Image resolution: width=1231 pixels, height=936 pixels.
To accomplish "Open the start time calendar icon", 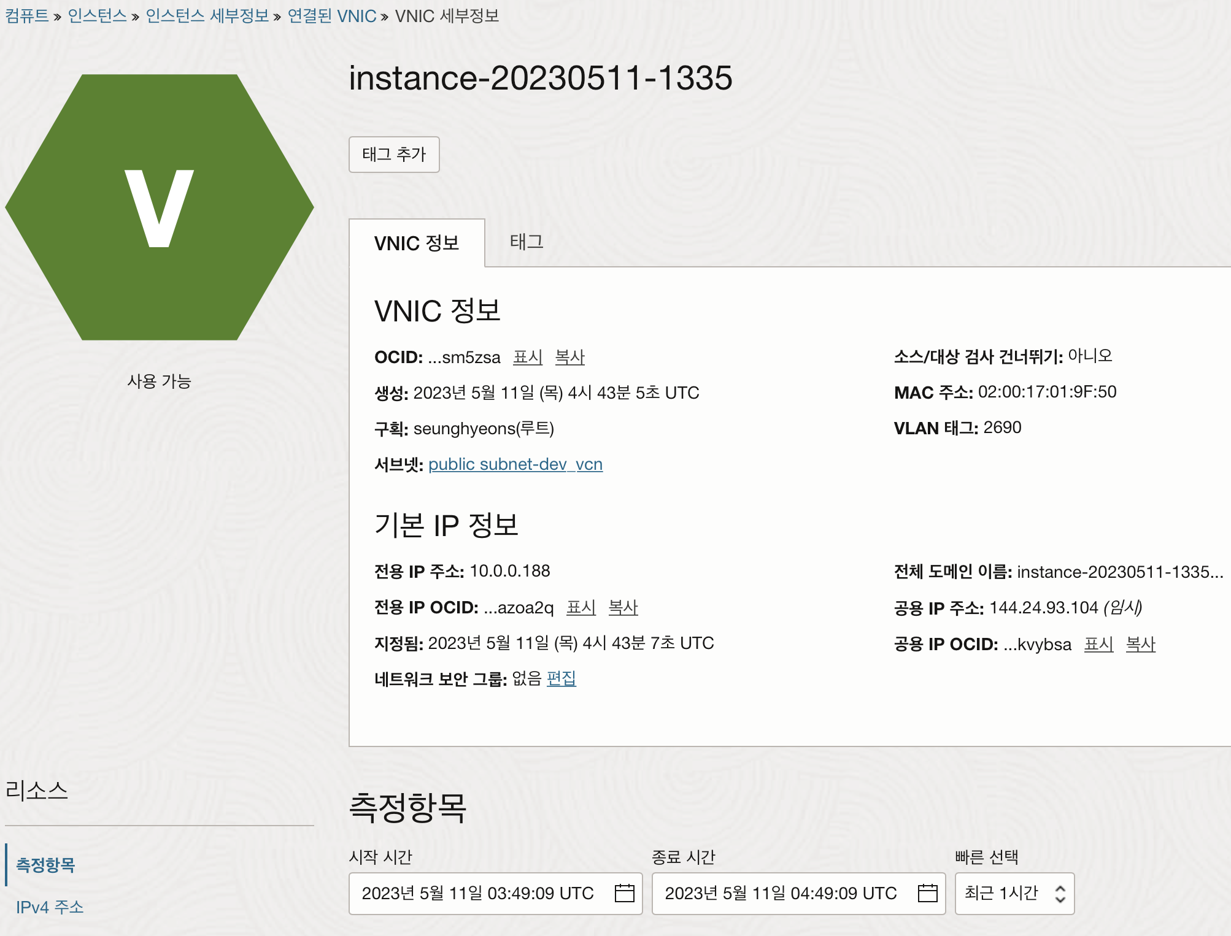I will tap(624, 893).
